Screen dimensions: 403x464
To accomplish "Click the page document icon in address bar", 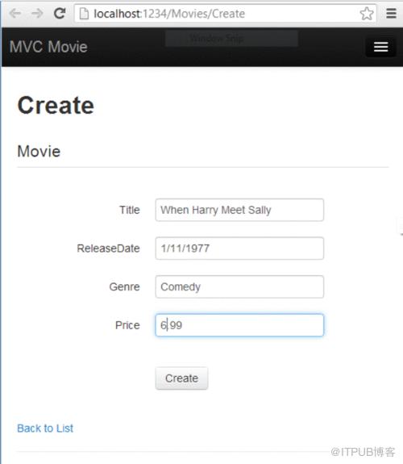I will point(85,14).
